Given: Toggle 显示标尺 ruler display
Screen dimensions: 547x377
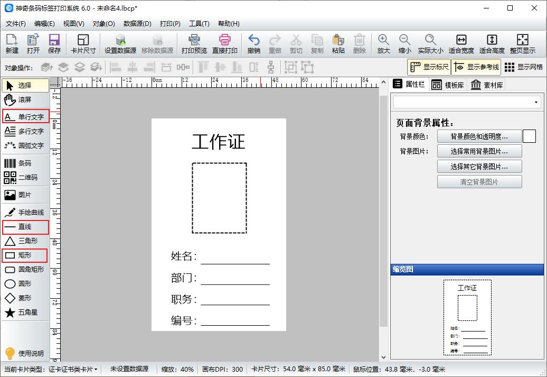Looking at the screenshot, I should (x=430, y=67).
